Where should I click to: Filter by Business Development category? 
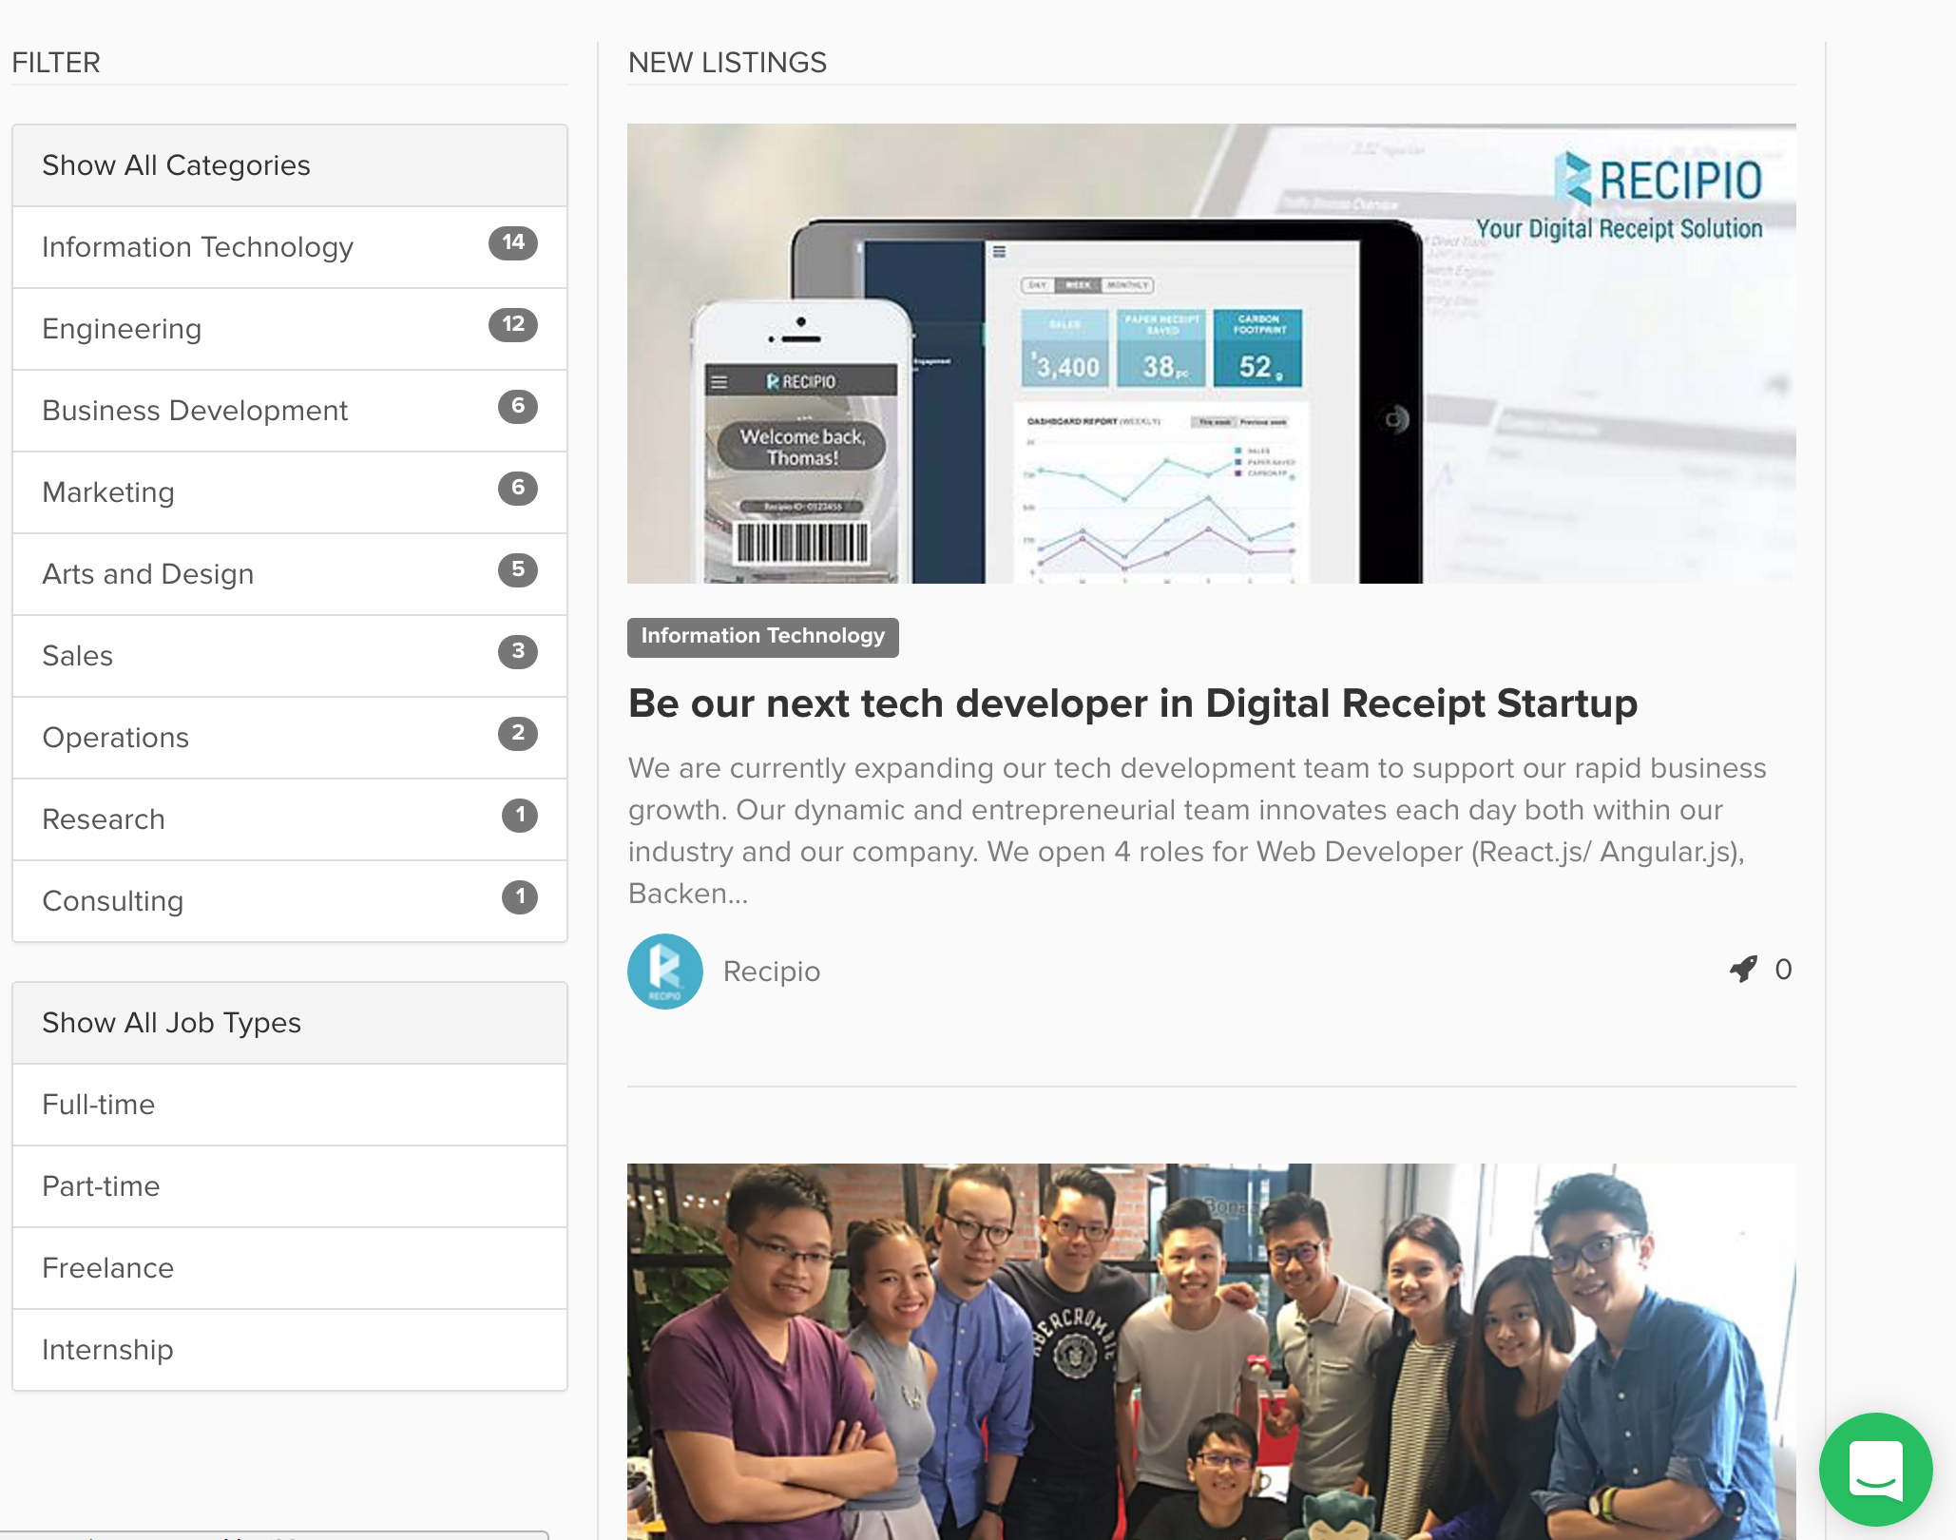pyautogui.click(x=195, y=411)
